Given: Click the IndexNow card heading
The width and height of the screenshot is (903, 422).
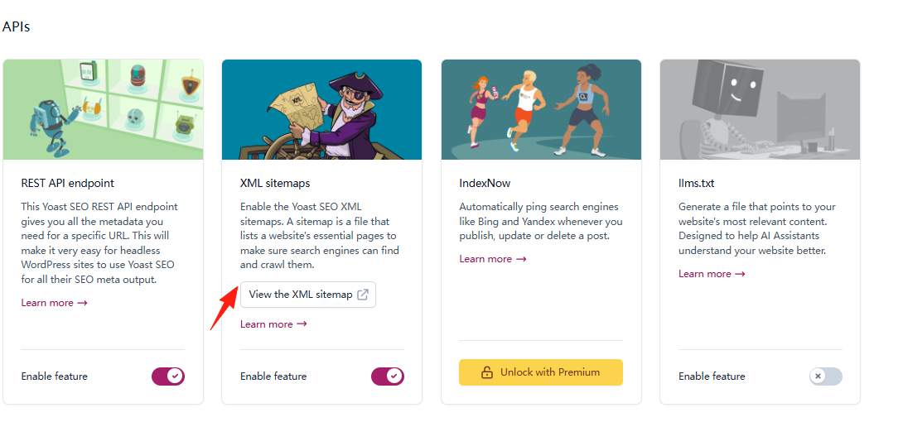Looking at the screenshot, I should 485,183.
